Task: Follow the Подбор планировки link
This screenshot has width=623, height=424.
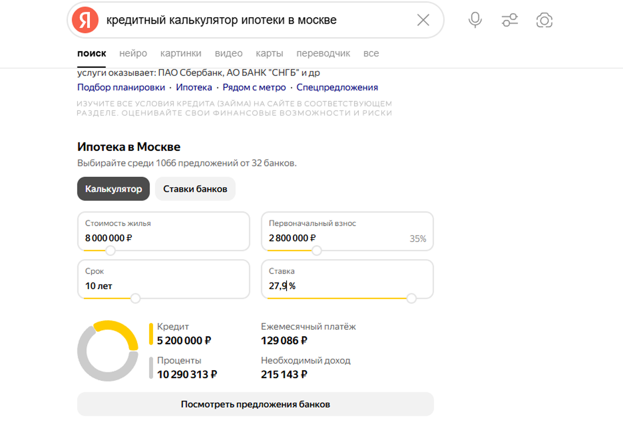Action: (121, 88)
